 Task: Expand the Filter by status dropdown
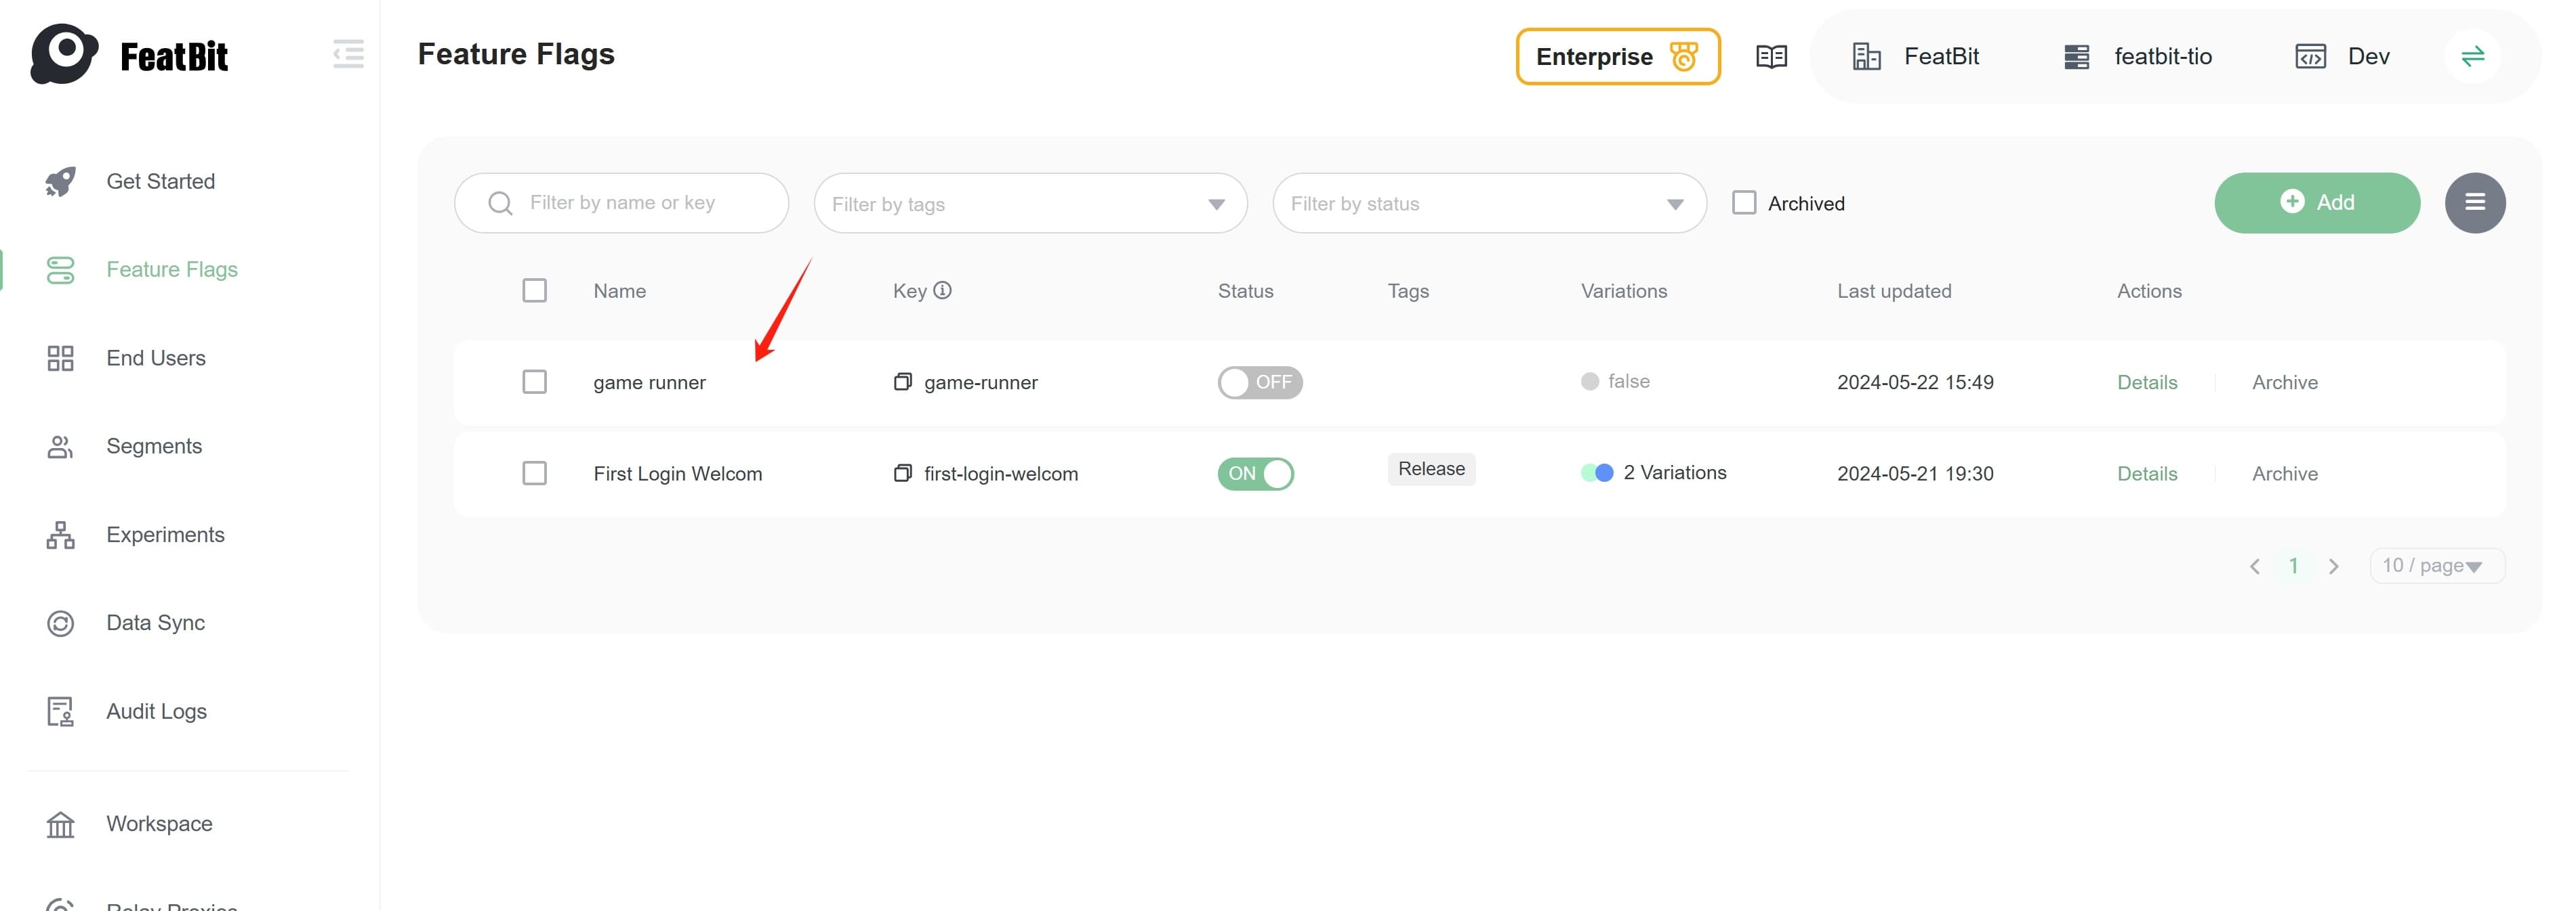point(1488,204)
